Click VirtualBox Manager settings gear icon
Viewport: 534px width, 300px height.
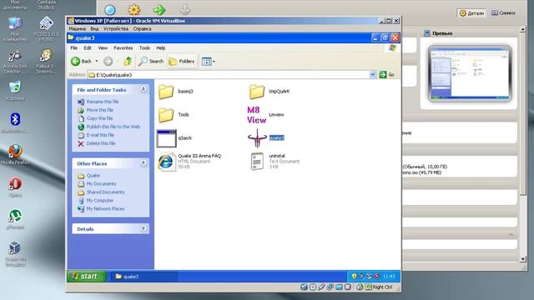(x=134, y=9)
